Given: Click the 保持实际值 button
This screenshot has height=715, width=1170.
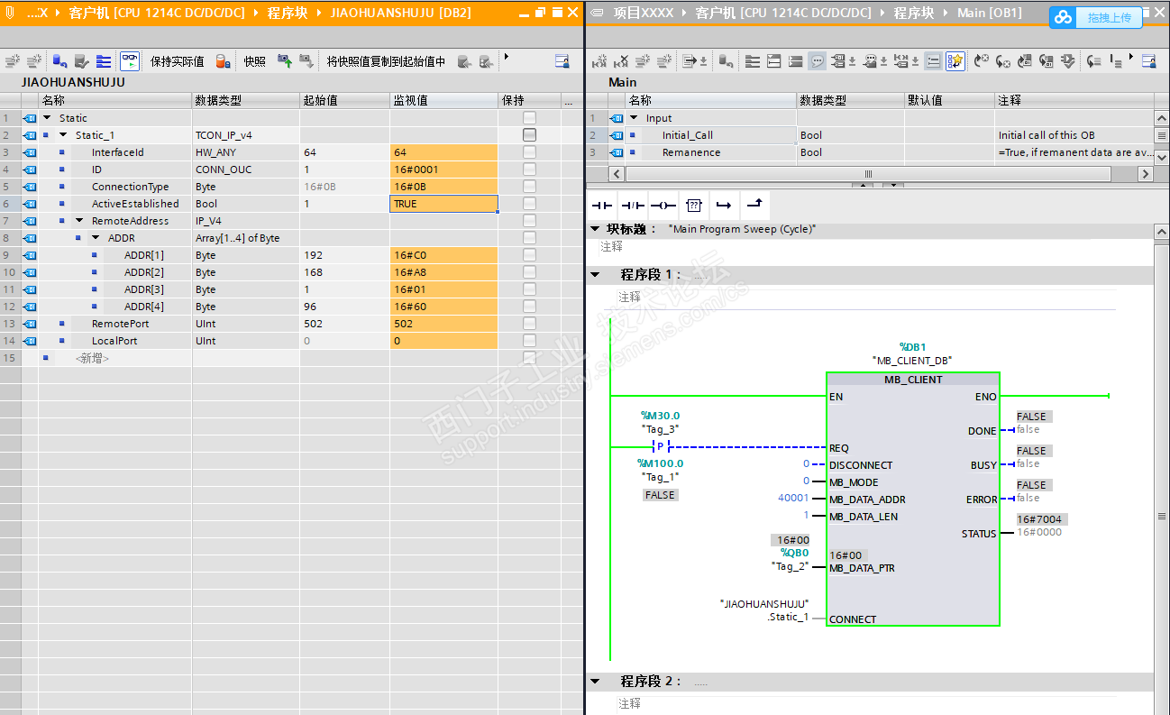Looking at the screenshot, I should [x=177, y=61].
